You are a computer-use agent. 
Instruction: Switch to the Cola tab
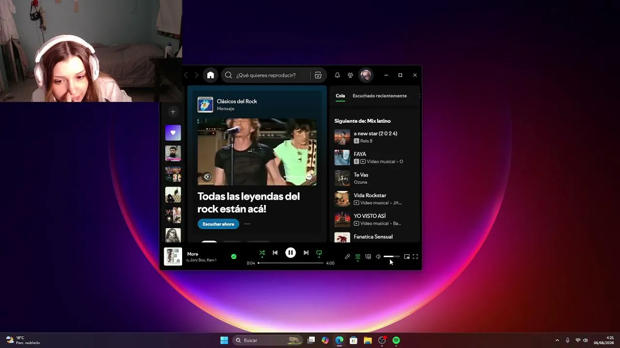341,96
